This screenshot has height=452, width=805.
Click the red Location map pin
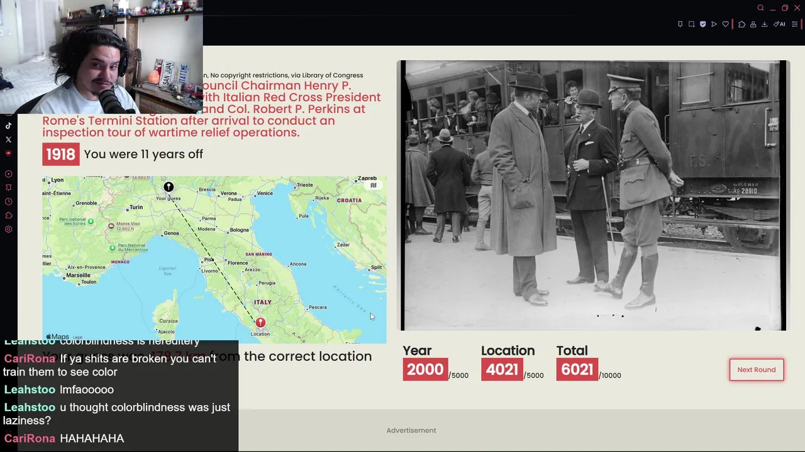coord(260,323)
